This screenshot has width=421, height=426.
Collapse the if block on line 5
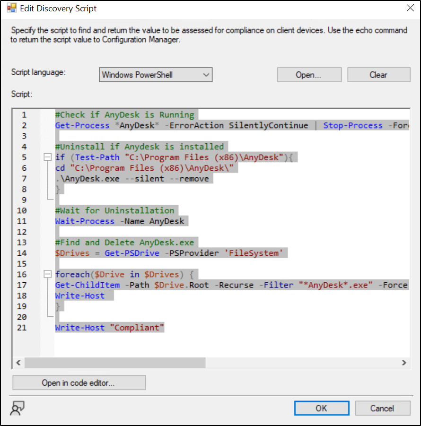point(48,157)
